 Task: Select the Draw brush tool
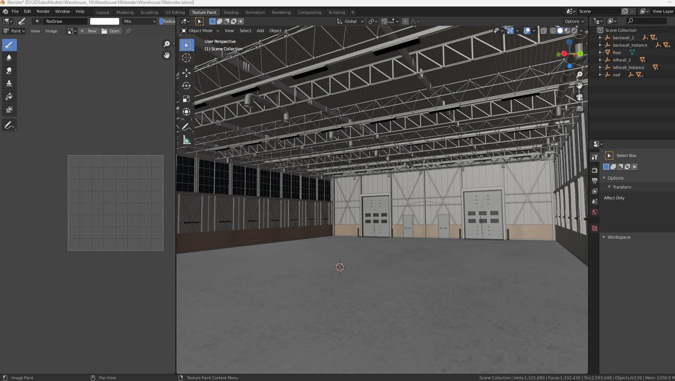pyautogui.click(x=9, y=45)
